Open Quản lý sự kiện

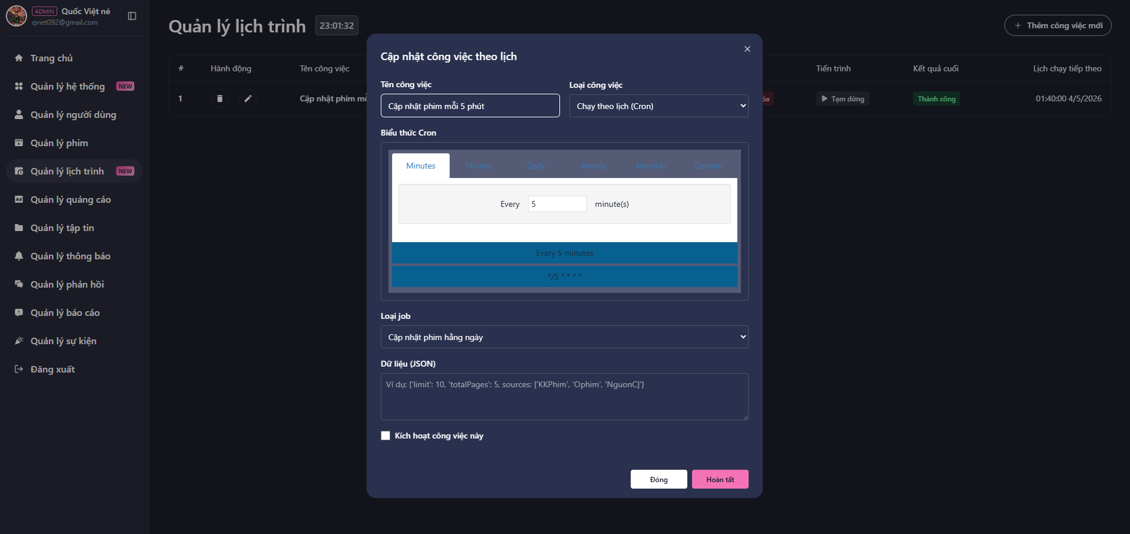(74, 341)
